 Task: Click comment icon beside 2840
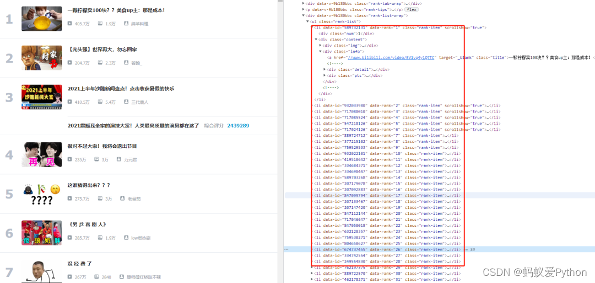96,277
